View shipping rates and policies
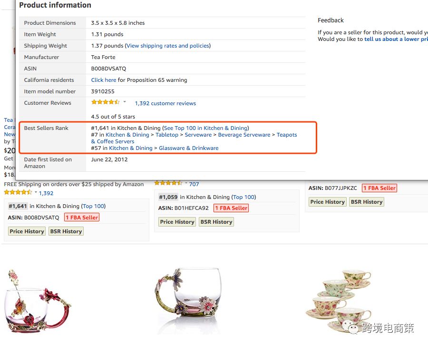Viewport: 428px width, 347px height. [x=167, y=46]
